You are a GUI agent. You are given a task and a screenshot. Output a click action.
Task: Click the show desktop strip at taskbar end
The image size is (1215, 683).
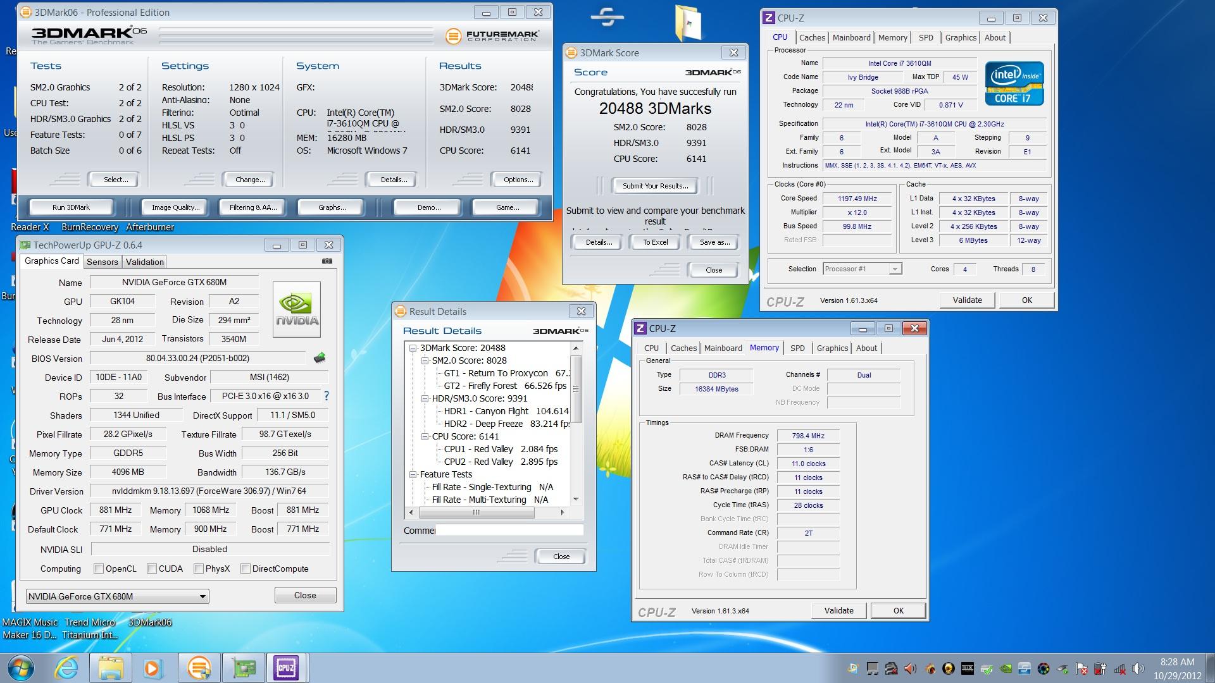coord(1209,668)
